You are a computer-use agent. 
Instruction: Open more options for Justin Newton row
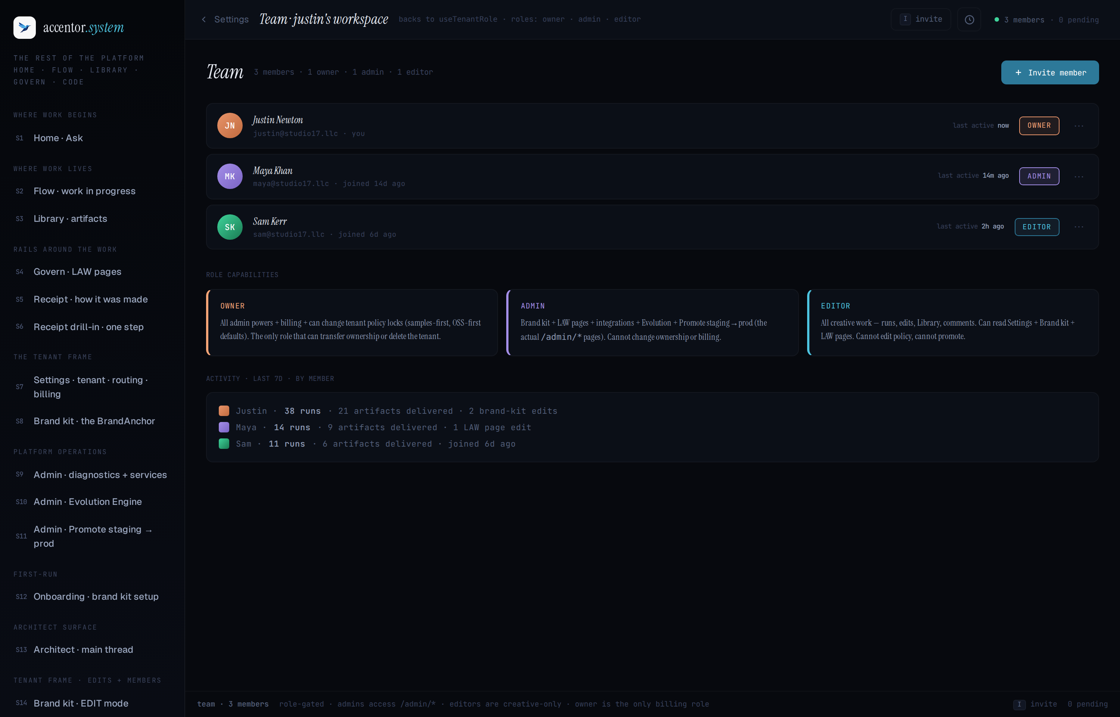(1079, 126)
